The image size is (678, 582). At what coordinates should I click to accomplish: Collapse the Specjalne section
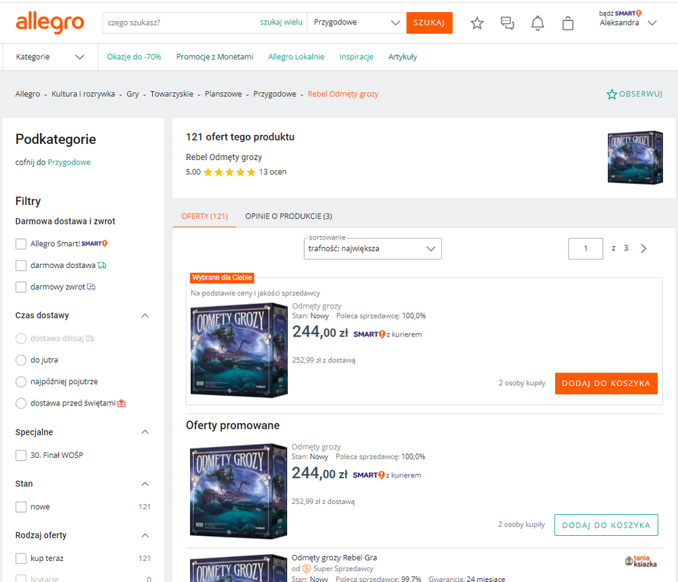[x=145, y=432]
